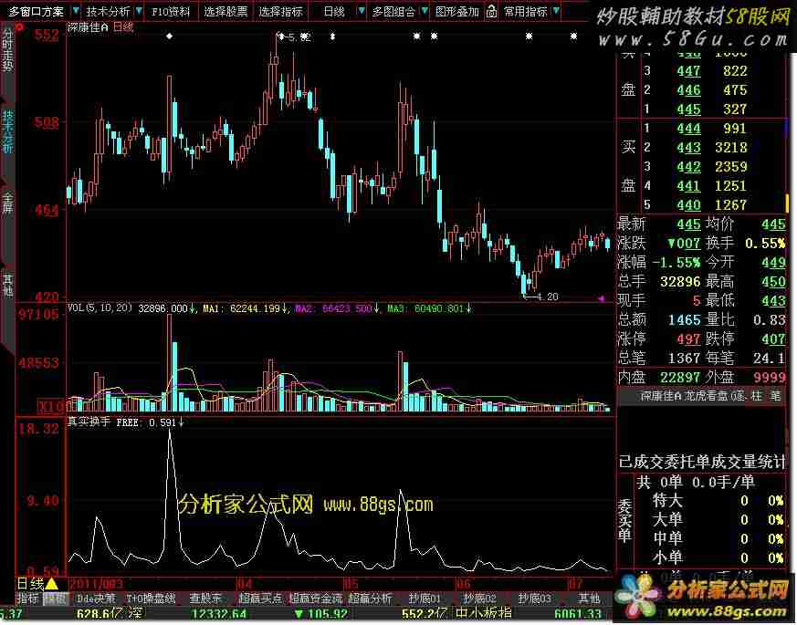This screenshot has width=797, height=625.
Task: Expand the 多窗口方案 dropdown arrow
Action: pyautogui.click(x=75, y=11)
